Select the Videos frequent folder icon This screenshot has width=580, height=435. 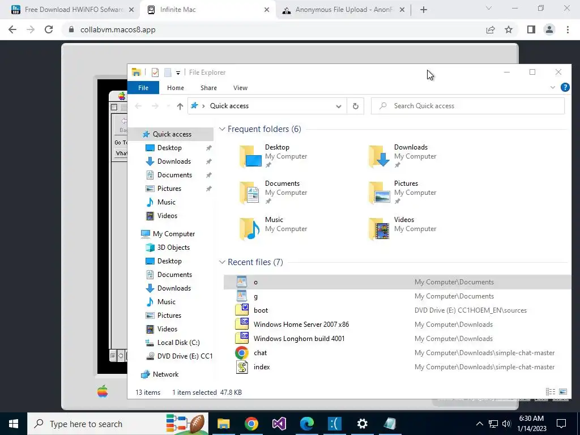pyautogui.click(x=379, y=229)
